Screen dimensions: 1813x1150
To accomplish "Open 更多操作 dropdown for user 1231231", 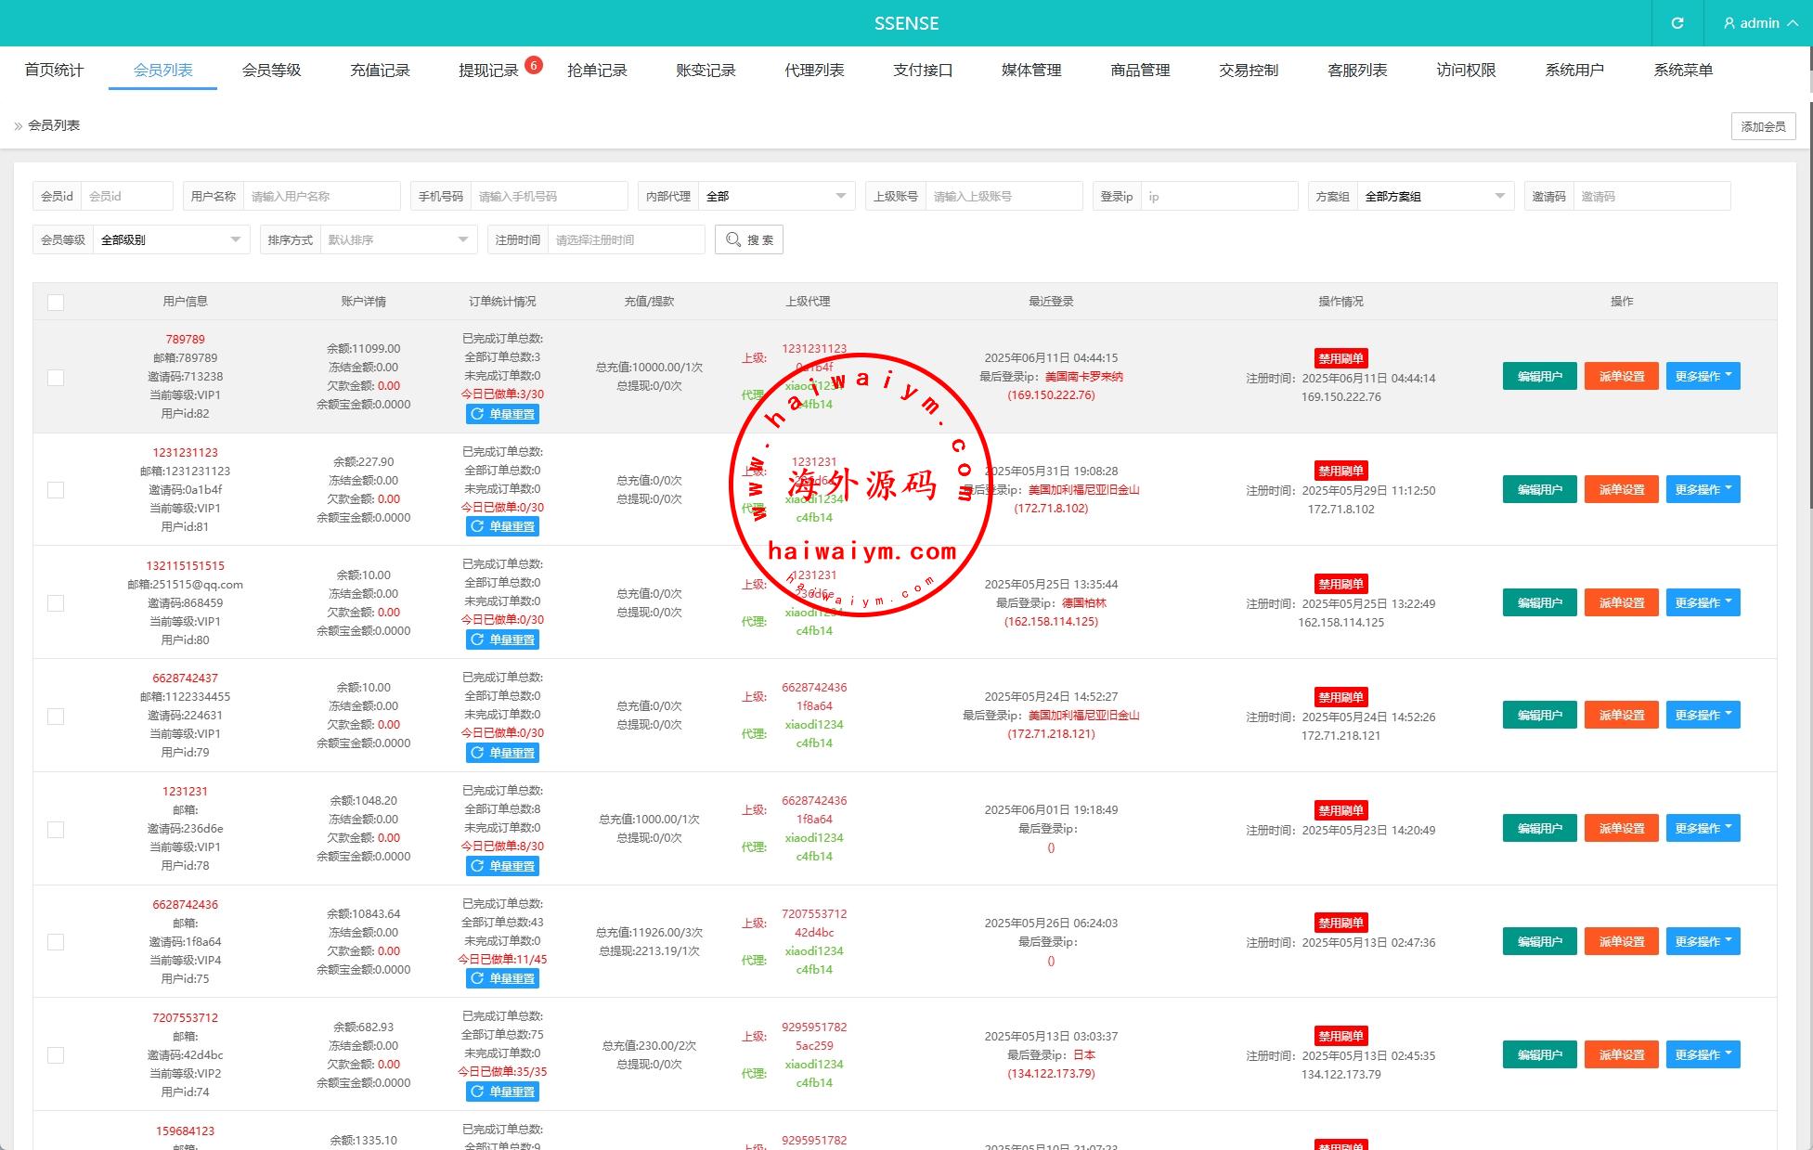I will tap(1702, 828).
